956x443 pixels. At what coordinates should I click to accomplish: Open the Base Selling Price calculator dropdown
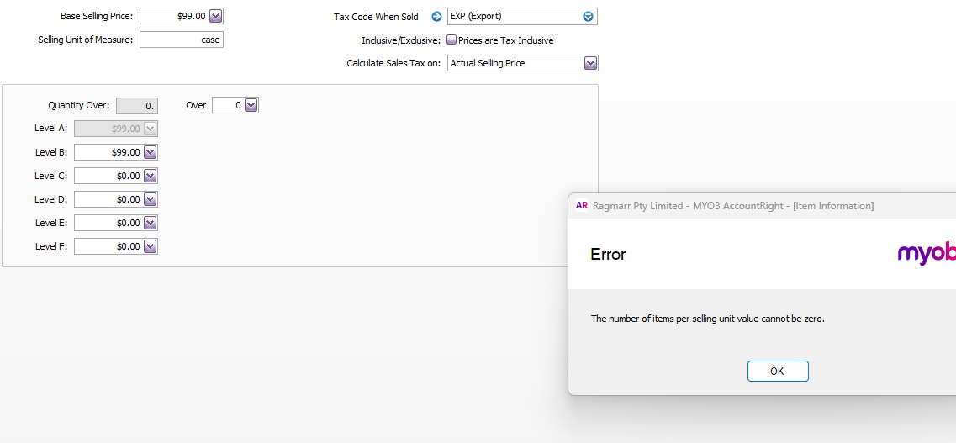pyautogui.click(x=216, y=17)
